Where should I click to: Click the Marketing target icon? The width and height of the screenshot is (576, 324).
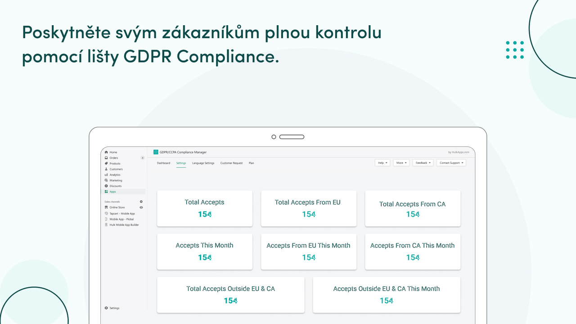tap(106, 180)
